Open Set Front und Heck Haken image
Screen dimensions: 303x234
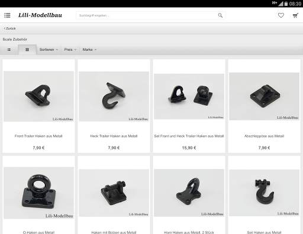(x=189, y=96)
